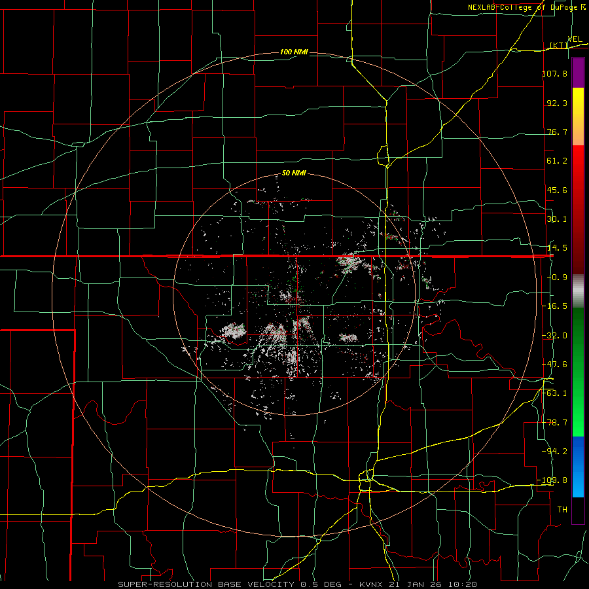Click the purple segment atop the velocity scale
589x589 pixels.
[x=578, y=73]
